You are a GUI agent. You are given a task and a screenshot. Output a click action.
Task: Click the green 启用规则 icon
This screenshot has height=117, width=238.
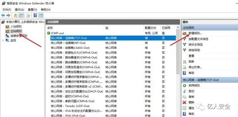184,85
